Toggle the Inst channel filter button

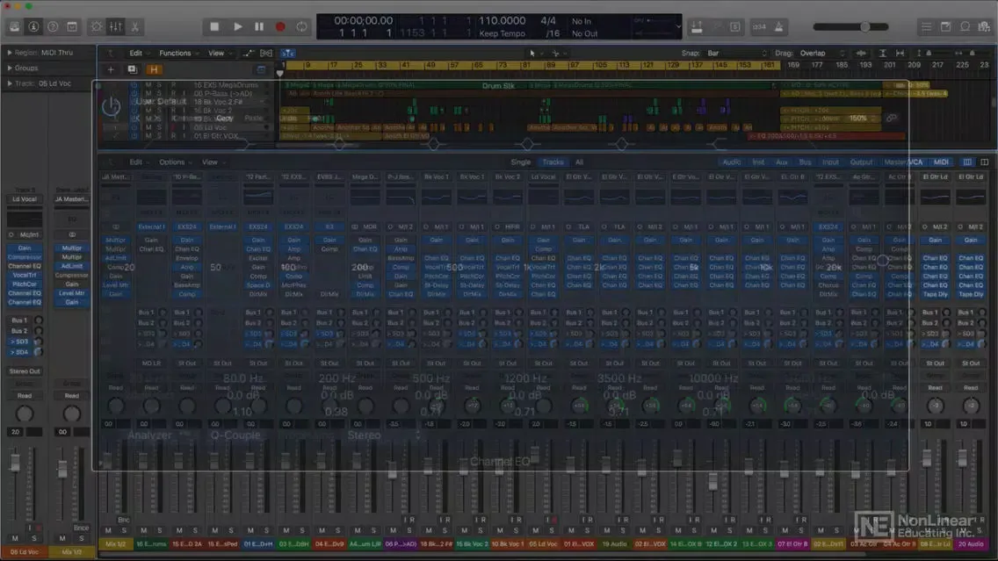click(x=758, y=162)
